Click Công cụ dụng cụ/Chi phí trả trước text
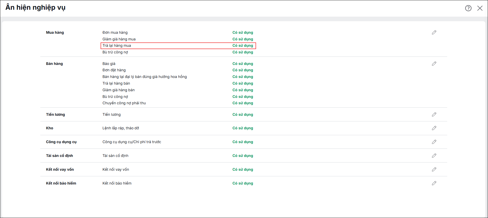Viewport: 488px width, 218px height. point(132,142)
